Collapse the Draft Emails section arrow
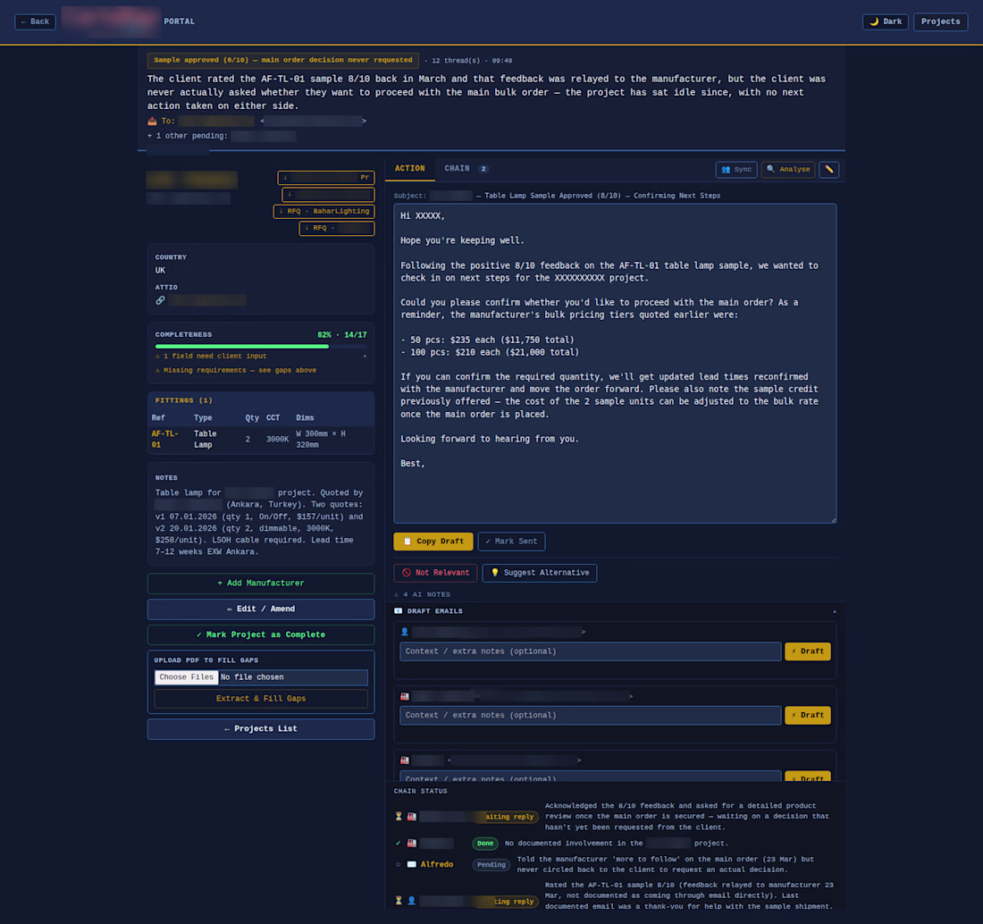This screenshot has width=983, height=924. coord(834,611)
